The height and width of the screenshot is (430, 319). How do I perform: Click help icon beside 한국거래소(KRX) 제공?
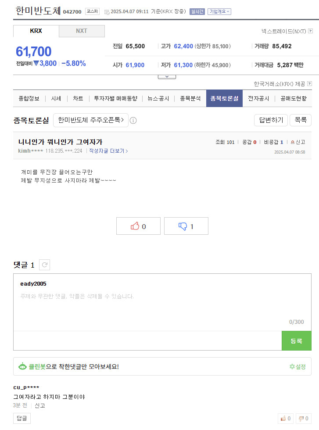pos(310,84)
